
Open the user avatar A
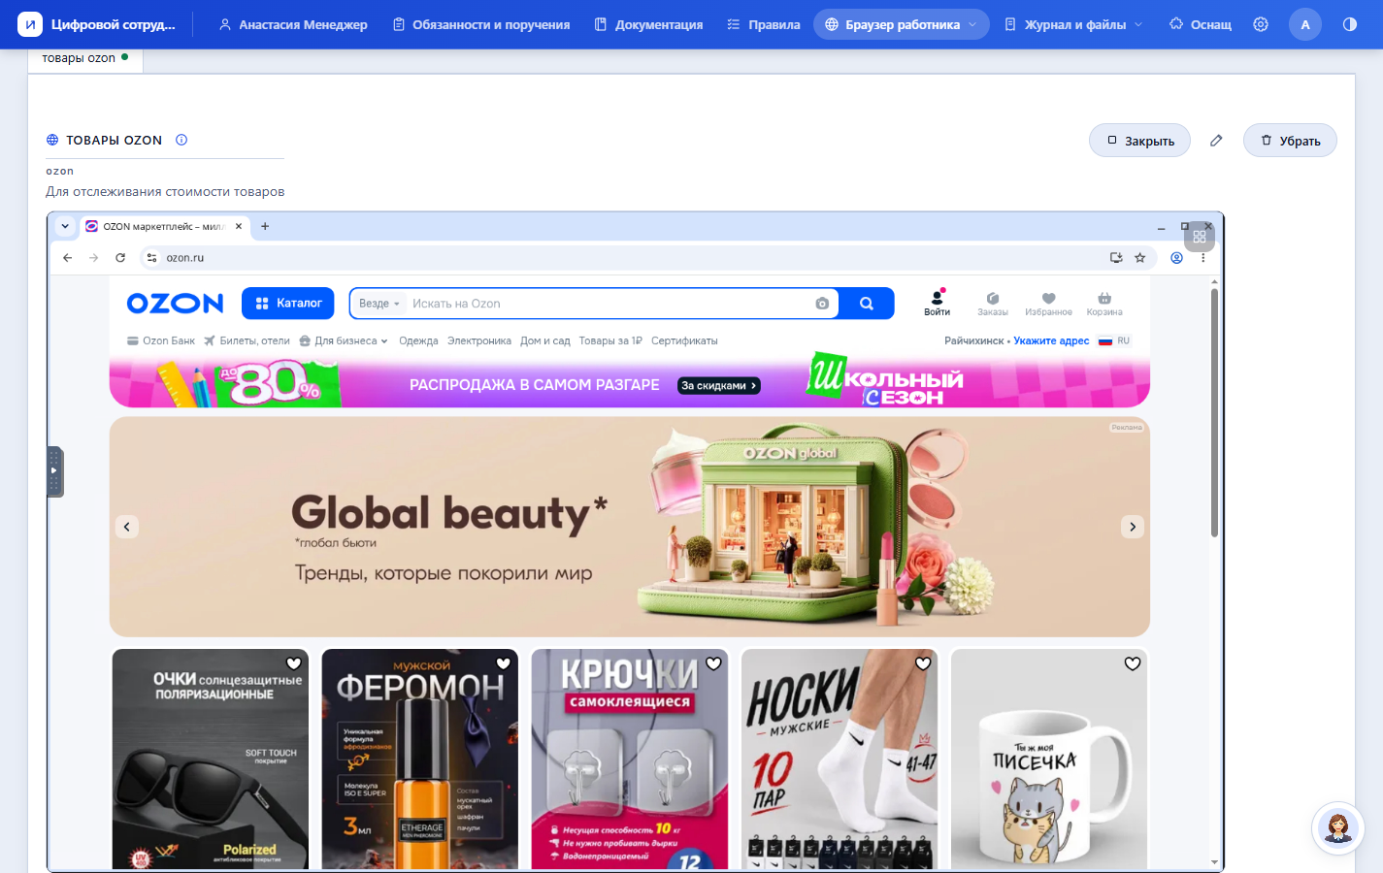coord(1305,24)
